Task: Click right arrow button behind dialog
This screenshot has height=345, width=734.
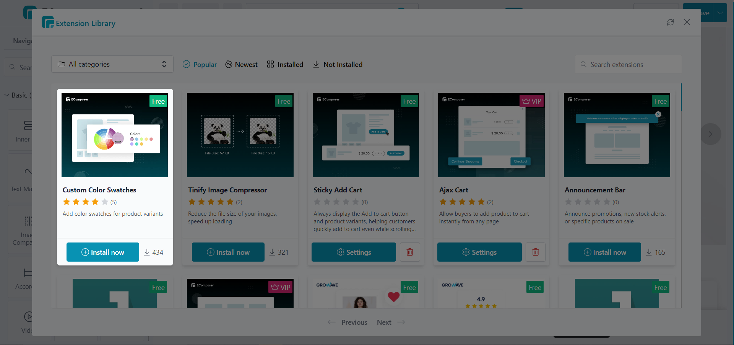Action: [711, 134]
